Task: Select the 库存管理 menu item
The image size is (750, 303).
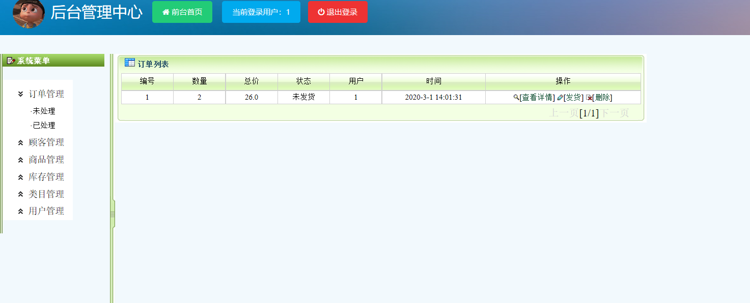Action: point(46,177)
